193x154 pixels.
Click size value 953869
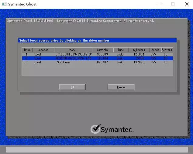coord(102,54)
